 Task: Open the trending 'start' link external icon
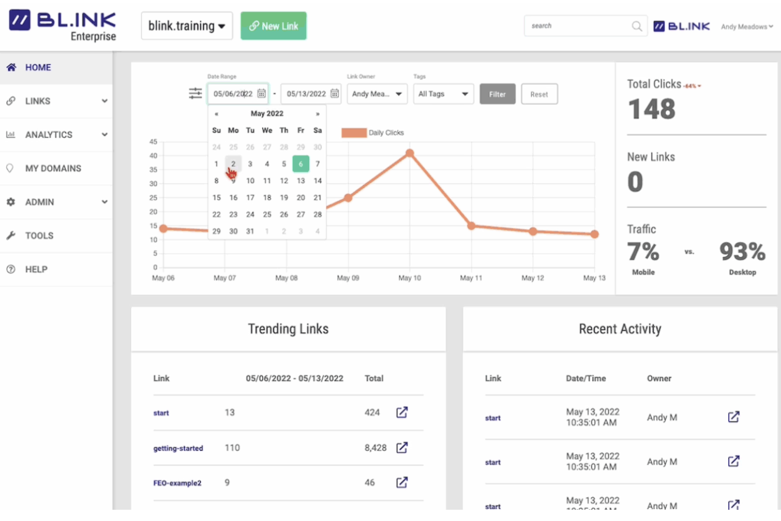pyautogui.click(x=402, y=412)
